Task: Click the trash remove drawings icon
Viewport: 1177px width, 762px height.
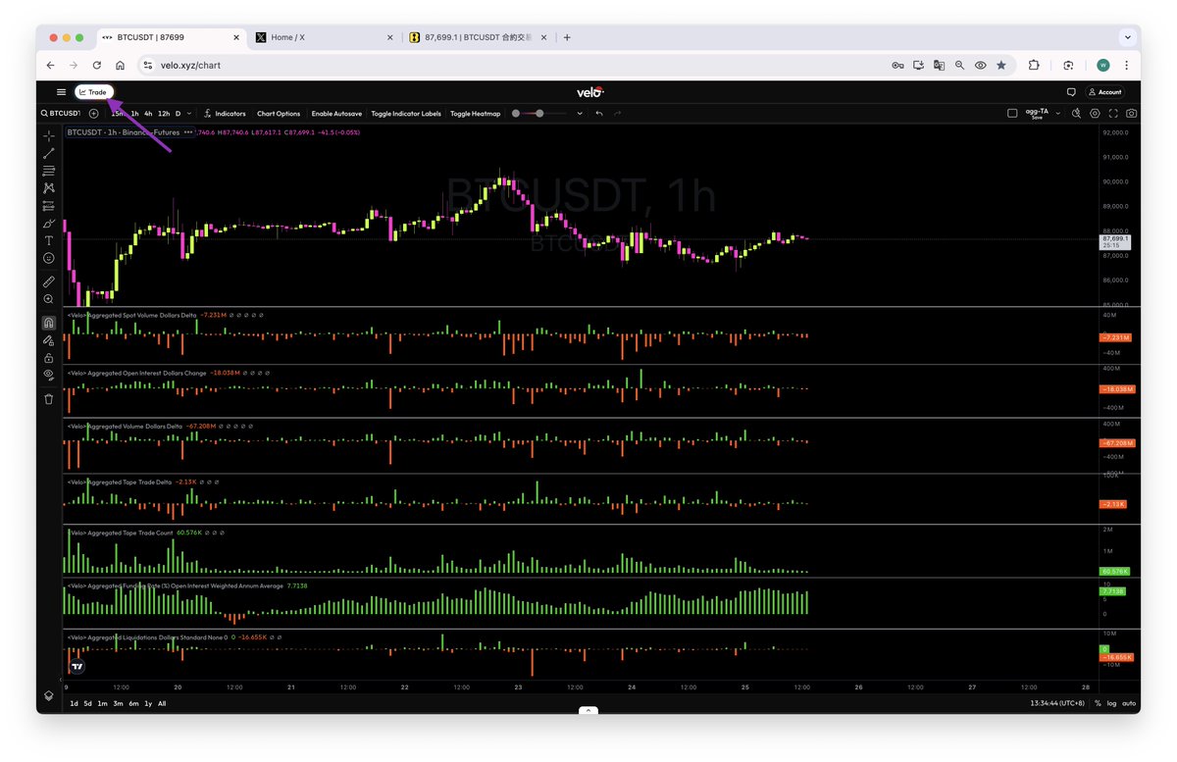Action: (49, 399)
